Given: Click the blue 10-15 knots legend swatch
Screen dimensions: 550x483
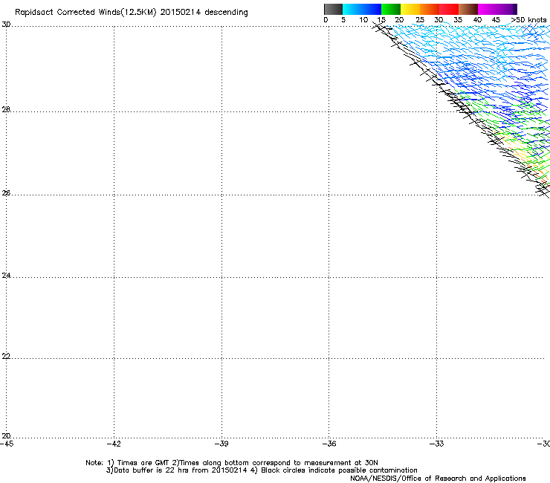Looking at the screenshot, I should click(372, 9).
